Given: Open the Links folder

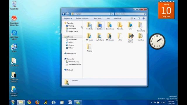Looking at the screenshot, I should pos(130,26).
